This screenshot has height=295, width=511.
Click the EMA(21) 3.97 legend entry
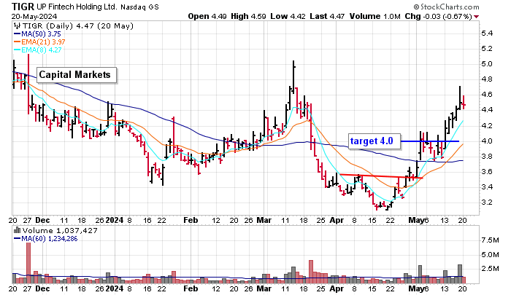point(43,42)
